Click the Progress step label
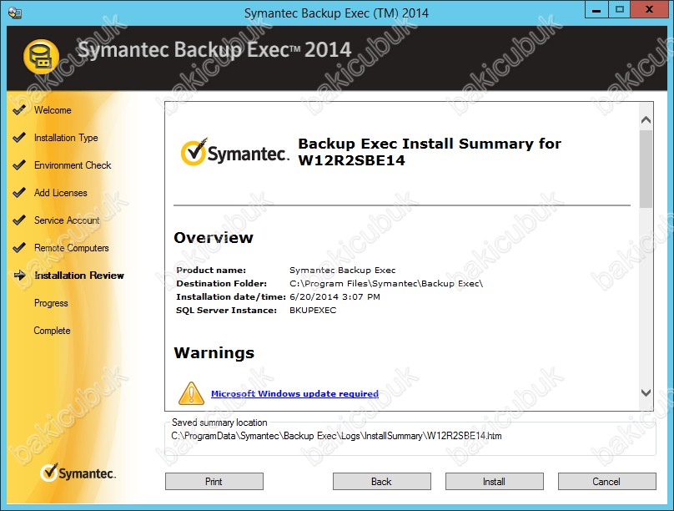The height and width of the screenshot is (511, 674). click(x=51, y=303)
